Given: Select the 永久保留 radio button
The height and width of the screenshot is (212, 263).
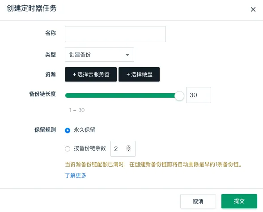Looking at the screenshot, I should coord(68,130).
